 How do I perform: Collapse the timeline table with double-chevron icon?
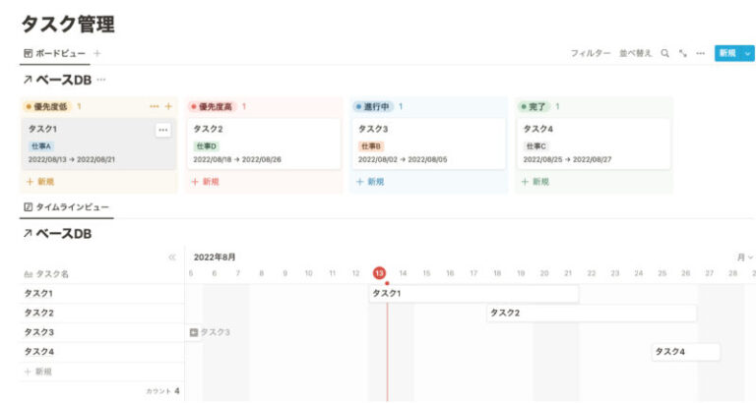pyautogui.click(x=172, y=257)
